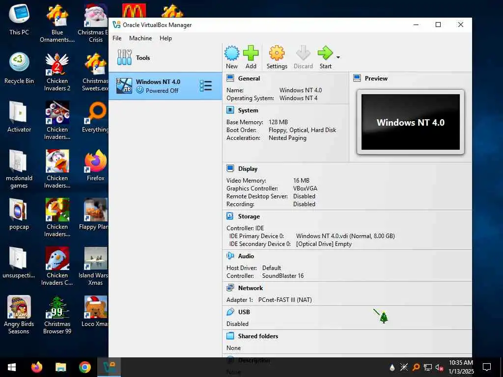This screenshot has width=503, height=377.
Task: Open the Recycle Bin desktop icon
Action: coord(19,68)
